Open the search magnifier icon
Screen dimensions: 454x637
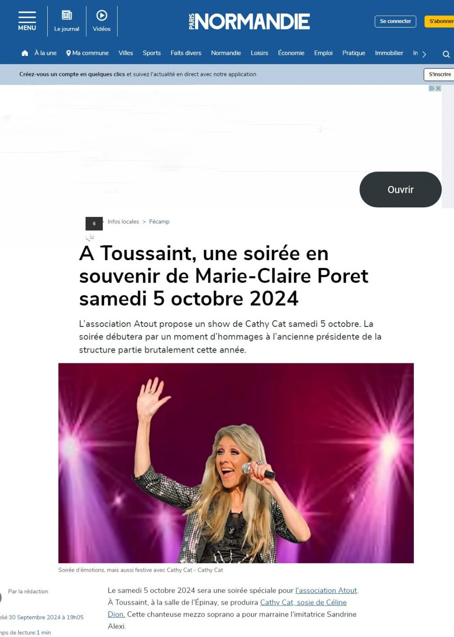click(x=446, y=54)
